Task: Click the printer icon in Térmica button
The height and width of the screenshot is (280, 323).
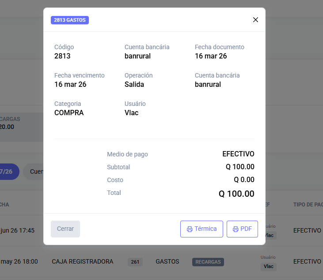Action: coord(190,229)
